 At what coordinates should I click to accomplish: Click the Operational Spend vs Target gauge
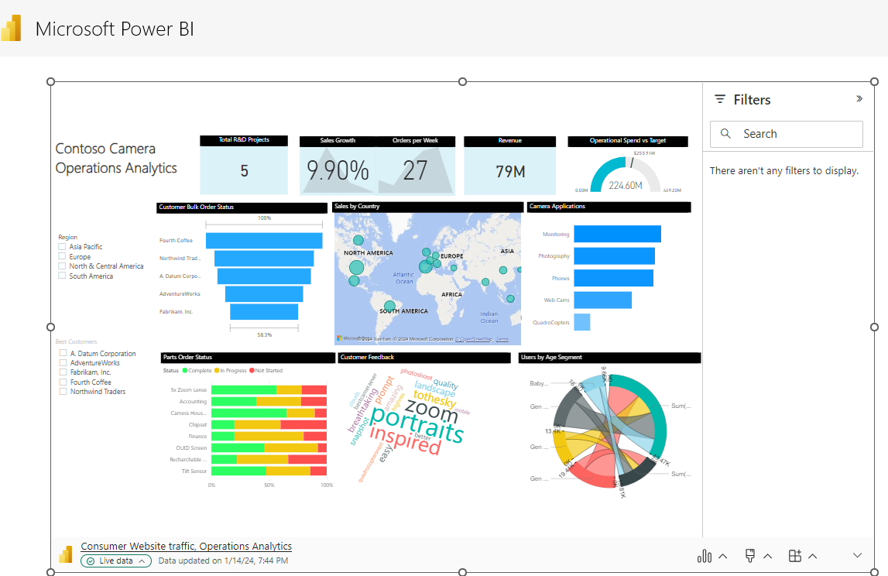click(x=626, y=174)
